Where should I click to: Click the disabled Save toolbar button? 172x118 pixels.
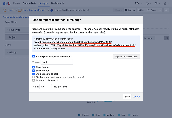click(x=118, y=10)
